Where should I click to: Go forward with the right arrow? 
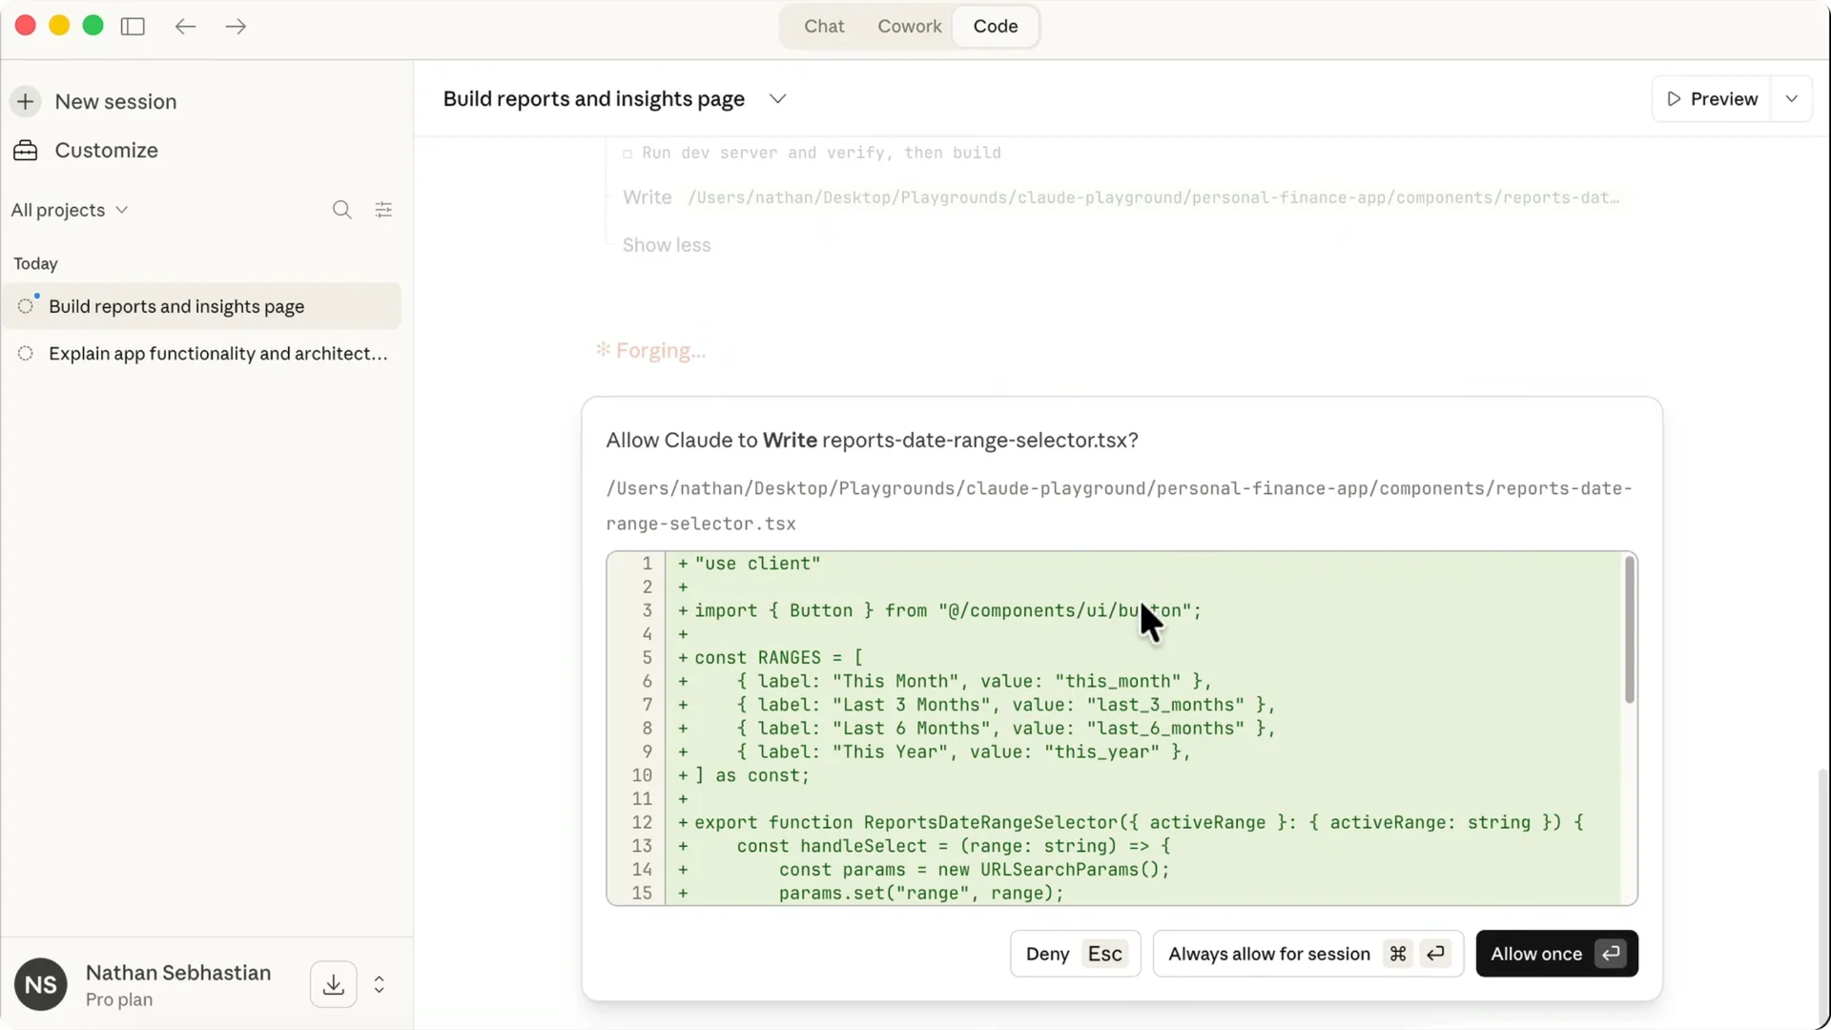pos(236,26)
